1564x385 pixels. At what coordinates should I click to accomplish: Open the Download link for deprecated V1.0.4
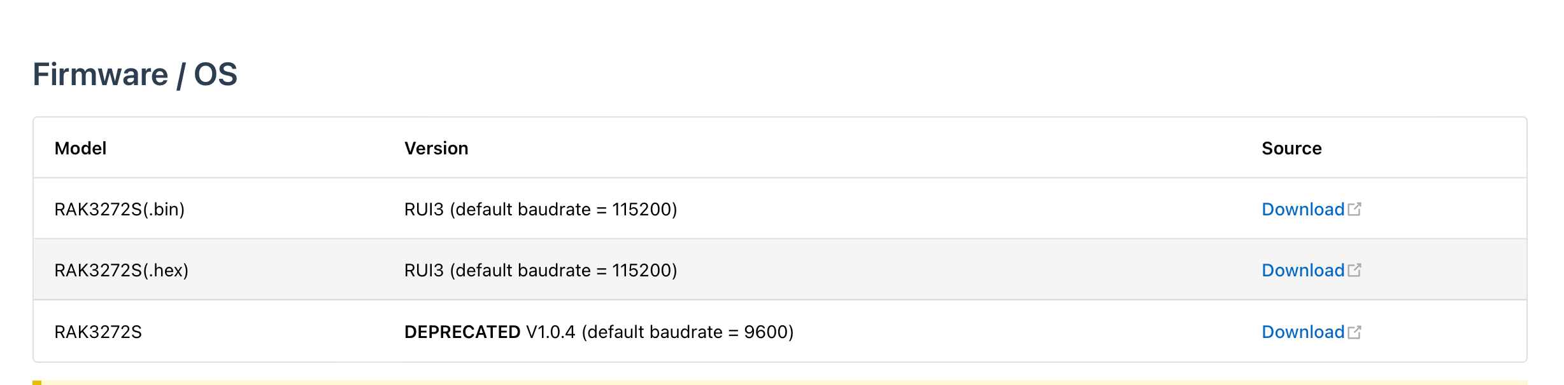point(1303,332)
